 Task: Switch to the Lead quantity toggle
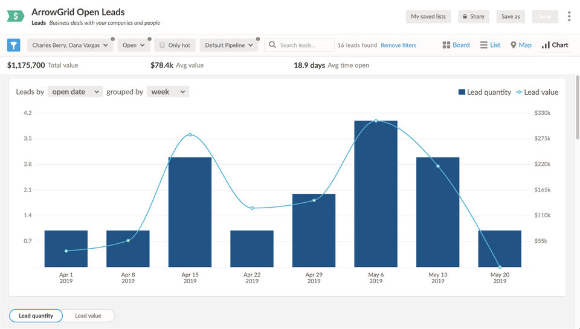click(36, 316)
